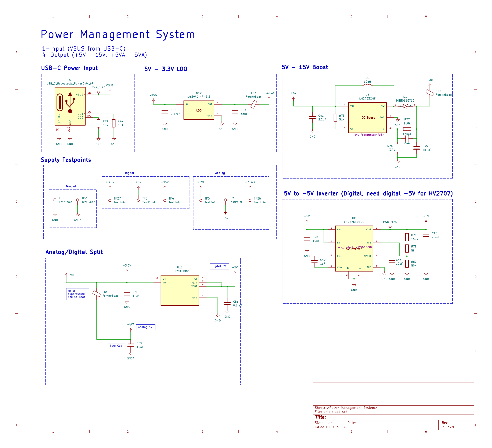Select the U11 TPS22918DBVR load switch symbol
This screenshot has height=448, width=492.
click(x=180, y=290)
